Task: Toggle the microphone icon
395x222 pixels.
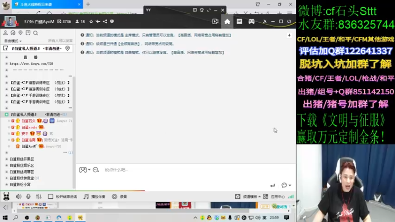Action: 28,196
